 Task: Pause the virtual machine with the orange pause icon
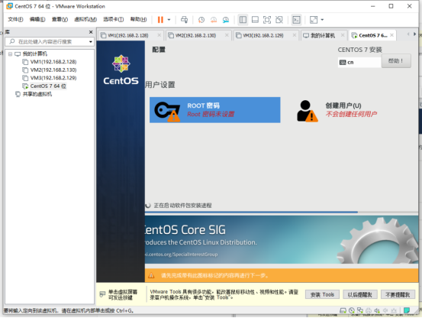[160, 20]
